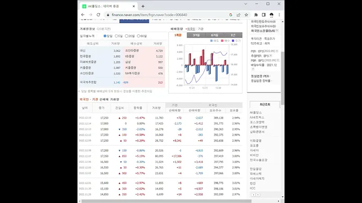The height and width of the screenshot is (203, 362).
Task: Click the help icon beside 추정PER EPS
Action: point(270,56)
